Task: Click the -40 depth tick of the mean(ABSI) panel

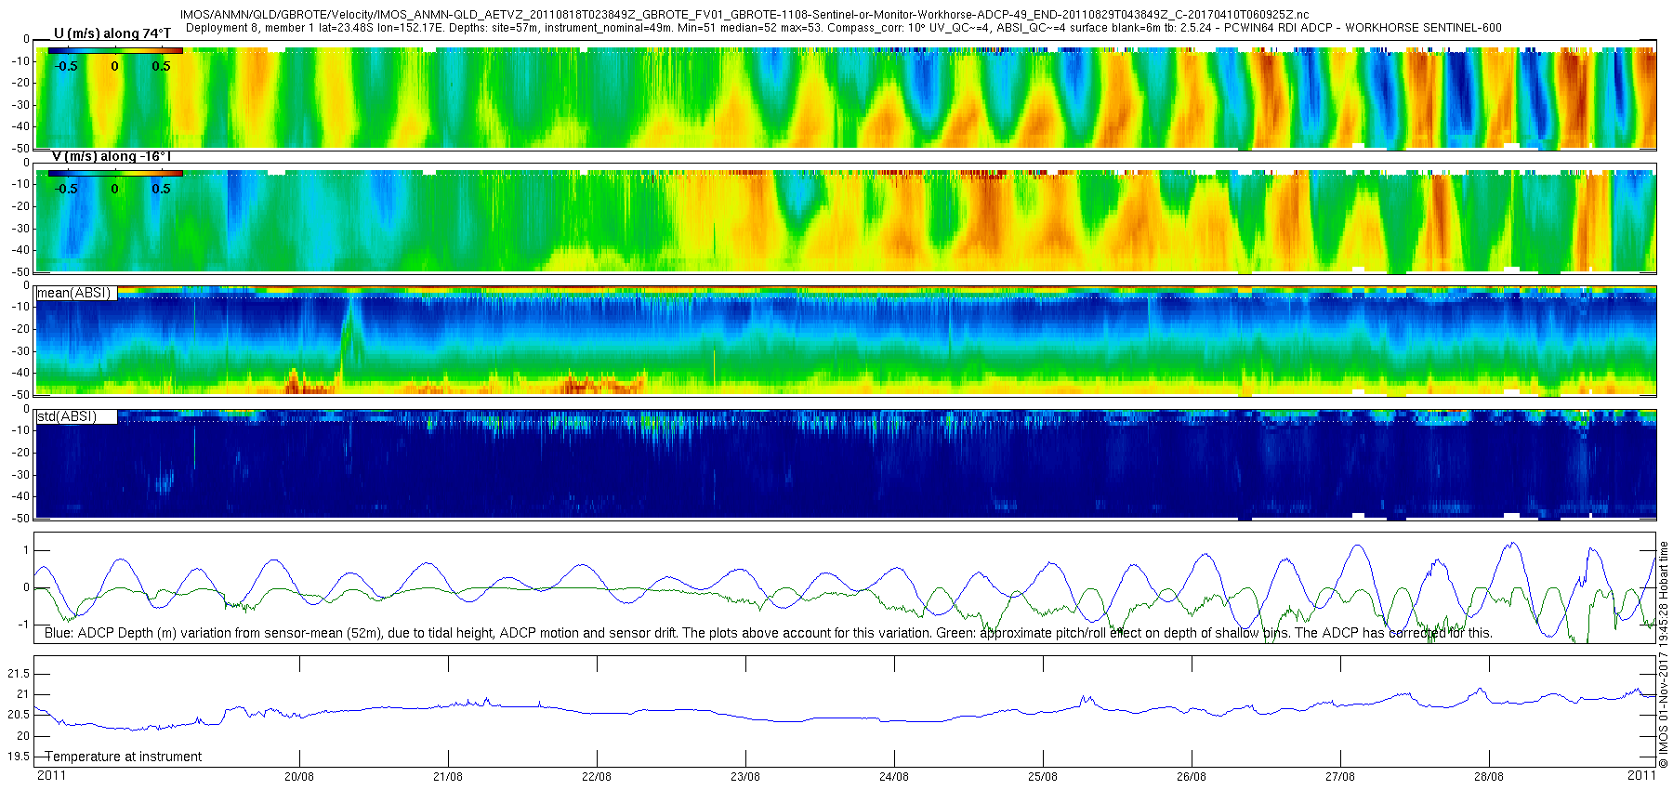Action: click(x=19, y=373)
